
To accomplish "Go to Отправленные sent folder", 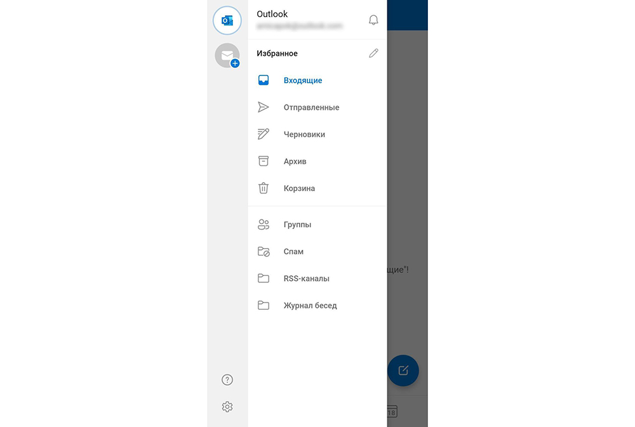I will 311,108.
